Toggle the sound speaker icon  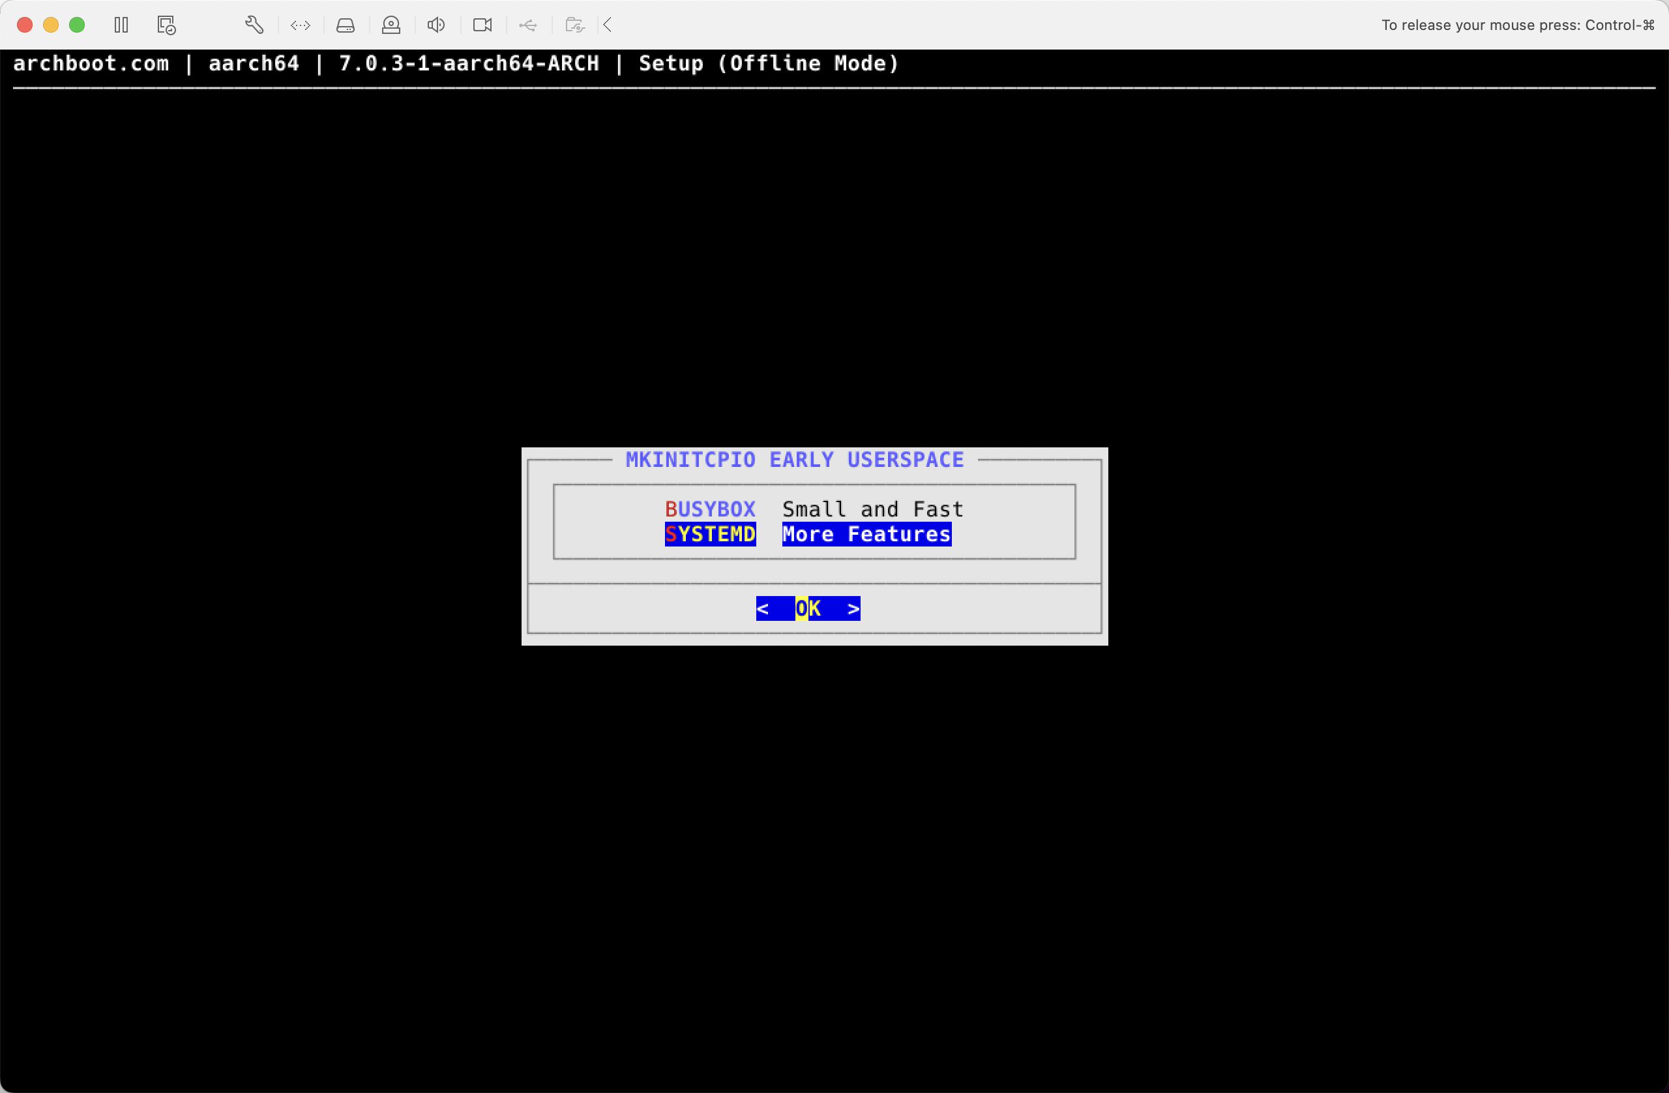coord(436,25)
